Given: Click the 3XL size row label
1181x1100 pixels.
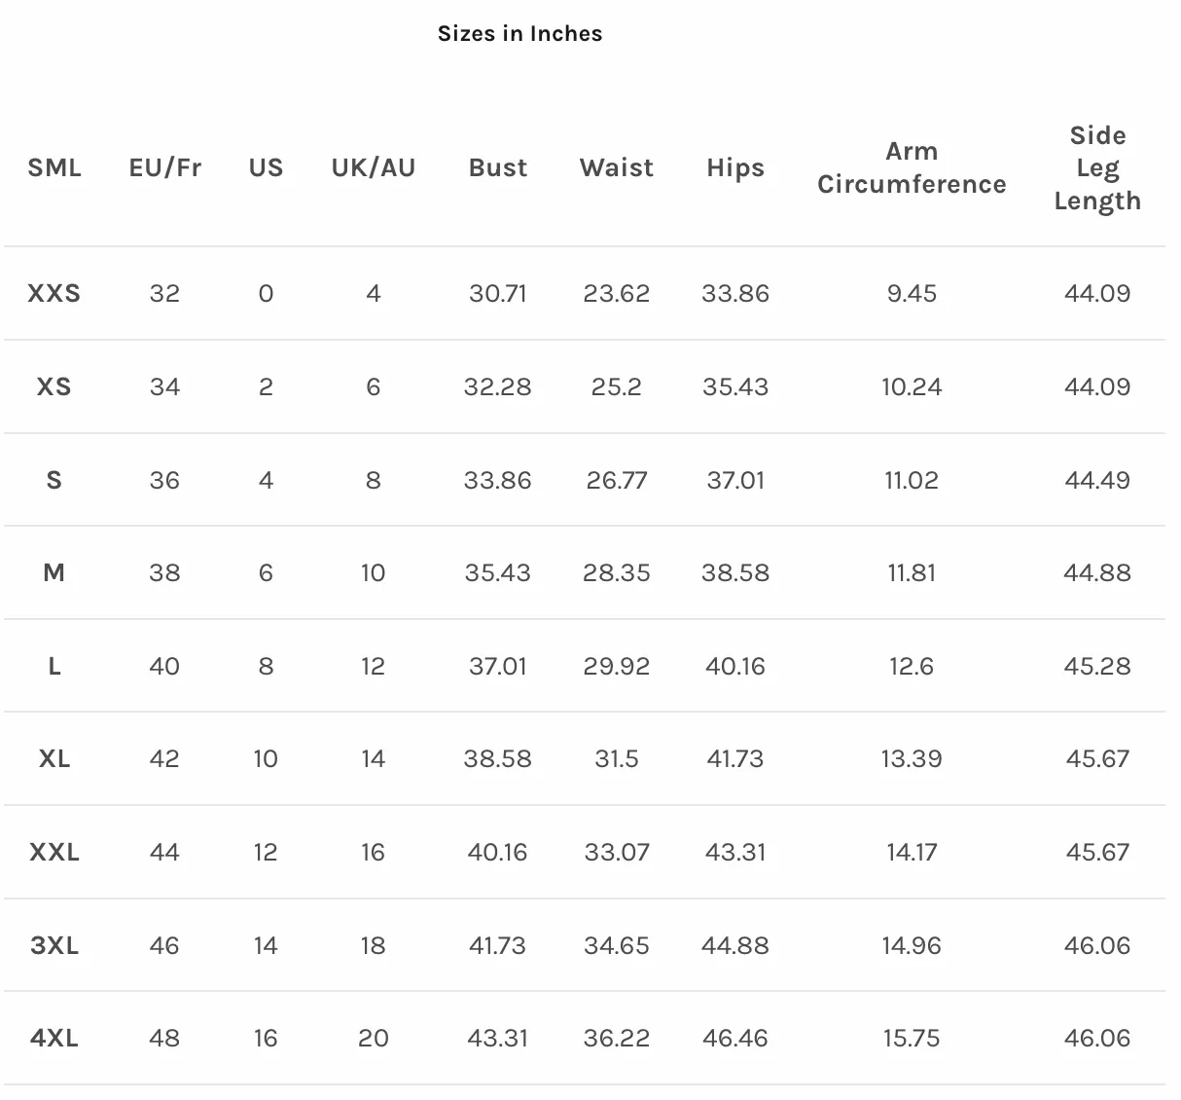Looking at the screenshot, I should (54, 945).
